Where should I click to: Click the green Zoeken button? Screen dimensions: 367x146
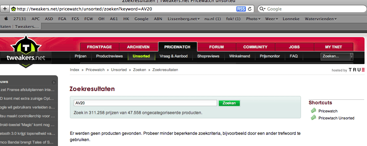click(229, 103)
